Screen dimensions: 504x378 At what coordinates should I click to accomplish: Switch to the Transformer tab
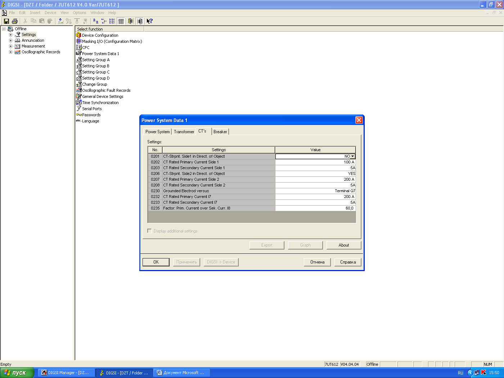(184, 132)
